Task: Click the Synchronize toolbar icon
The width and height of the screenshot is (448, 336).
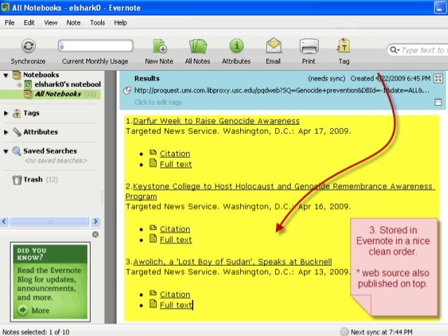Action: [28, 46]
